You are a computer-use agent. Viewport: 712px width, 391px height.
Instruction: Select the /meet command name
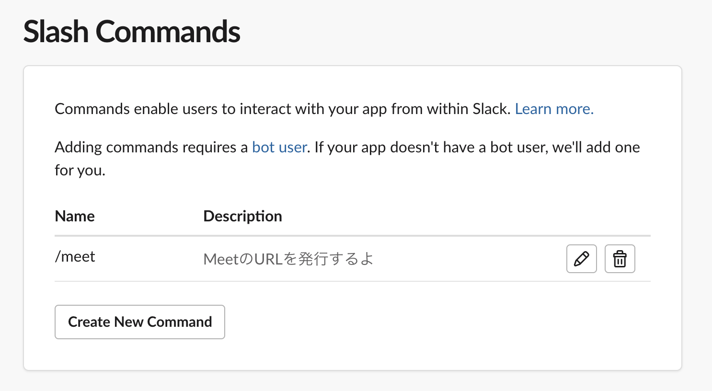pos(75,257)
